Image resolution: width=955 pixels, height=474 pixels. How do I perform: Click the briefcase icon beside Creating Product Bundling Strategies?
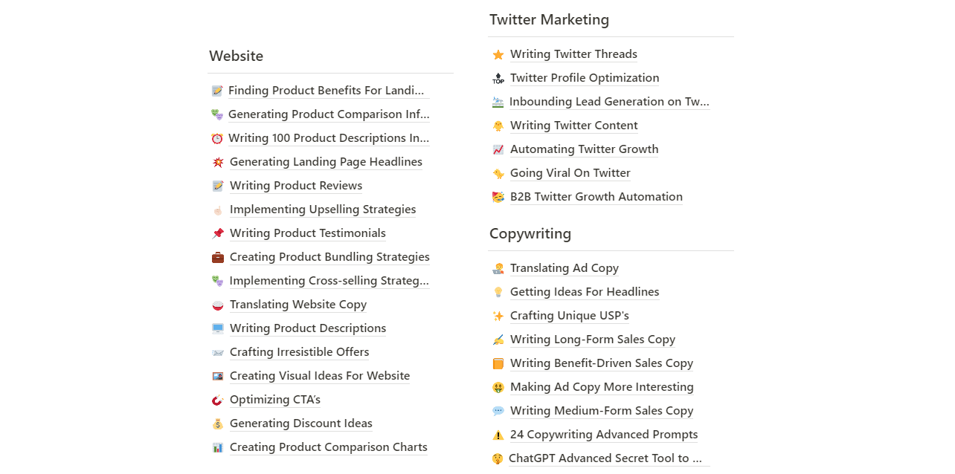[x=218, y=257]
